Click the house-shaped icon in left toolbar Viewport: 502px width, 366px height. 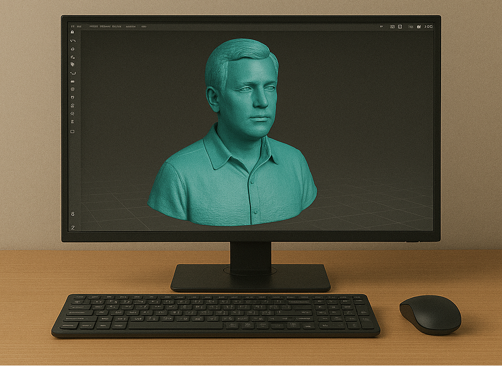73,105
